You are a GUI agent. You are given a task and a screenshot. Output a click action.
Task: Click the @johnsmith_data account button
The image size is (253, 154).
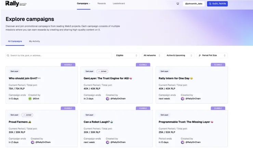[x=194, y=4]
